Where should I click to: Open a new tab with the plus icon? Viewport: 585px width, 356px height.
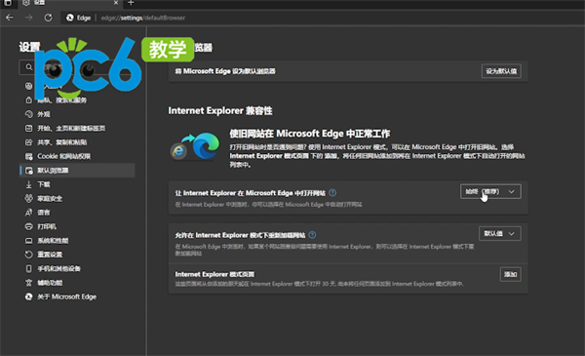tap(131, 3)
